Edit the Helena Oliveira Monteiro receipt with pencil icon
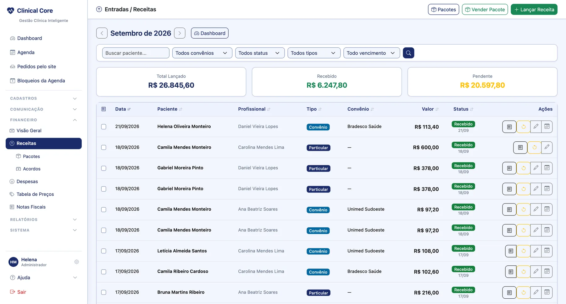Viewport: 566px width, 304px height. (x=536, y=127)
